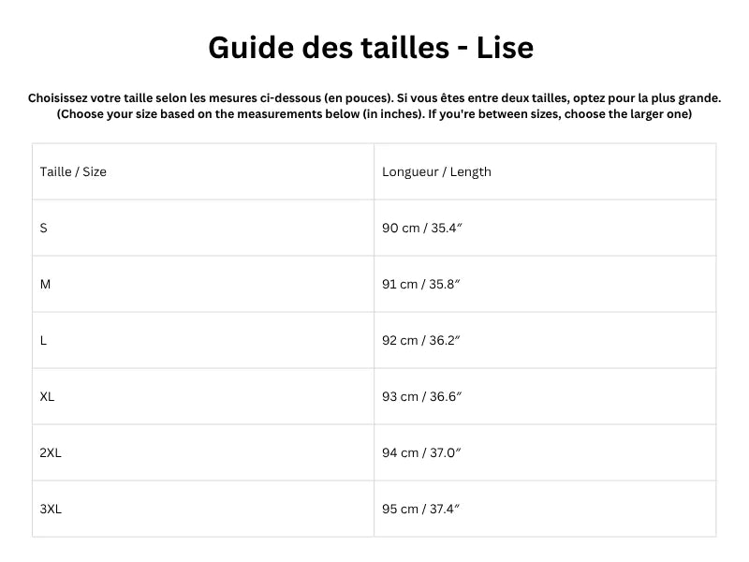Click the "Guide des tailles - Lise" title

[371, 47]
